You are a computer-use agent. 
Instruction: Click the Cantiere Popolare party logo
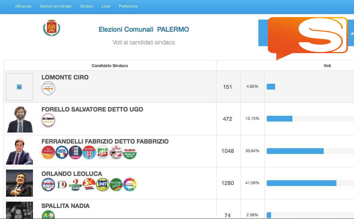[x=62, y=152]
